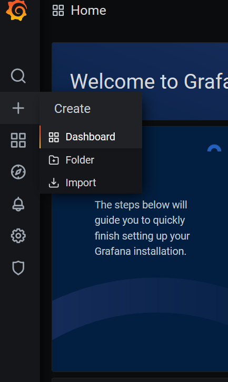
Task: Open the Search magnifier icon
Action: click(18, 76)
